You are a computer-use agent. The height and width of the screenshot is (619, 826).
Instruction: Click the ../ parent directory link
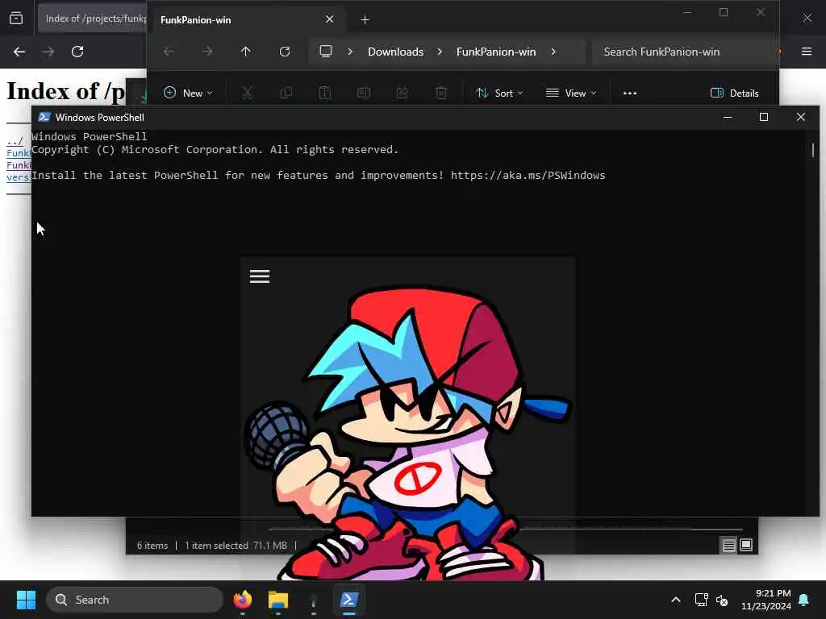pyautogui.click(x=15, y=140)
